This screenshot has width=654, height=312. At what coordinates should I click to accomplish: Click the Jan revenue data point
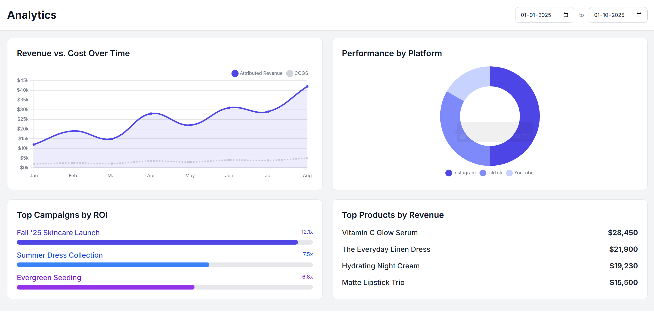pyautogui.click(x=34, y=145)
